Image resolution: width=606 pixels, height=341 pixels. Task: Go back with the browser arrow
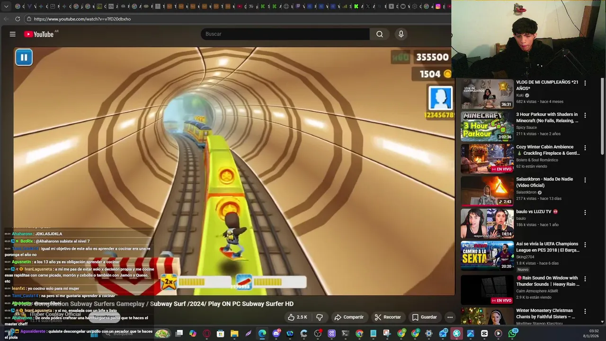point(6,19)
